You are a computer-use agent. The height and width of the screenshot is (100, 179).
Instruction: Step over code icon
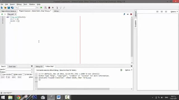[x=61, y=7]
